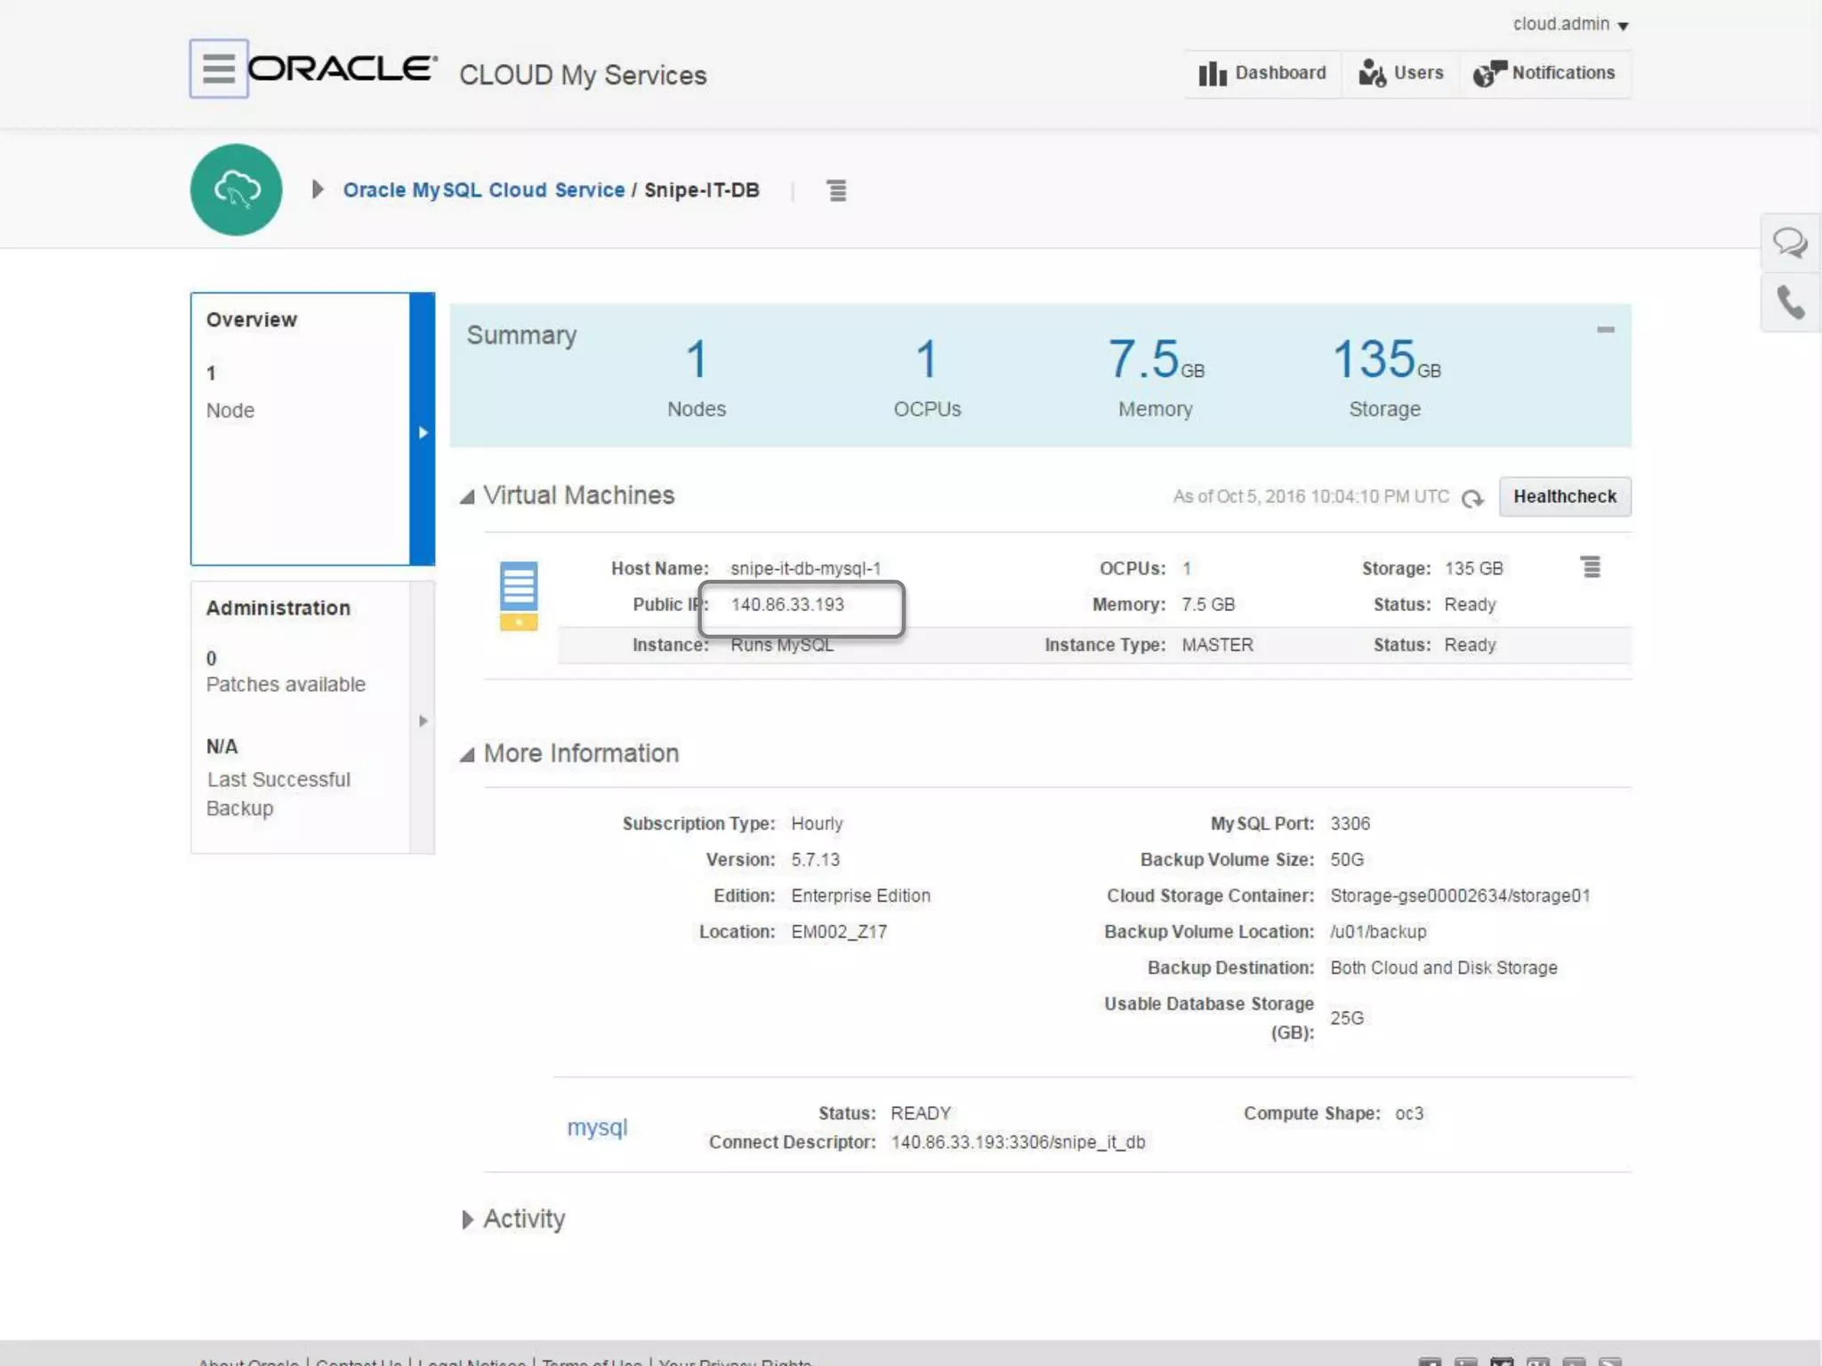Open the hamburger navigation menu
This screenshot has width=1822, height=1366.
pos(219,68)
